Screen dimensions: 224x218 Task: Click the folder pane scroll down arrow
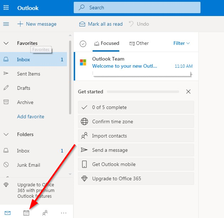(x=70, y=174)
